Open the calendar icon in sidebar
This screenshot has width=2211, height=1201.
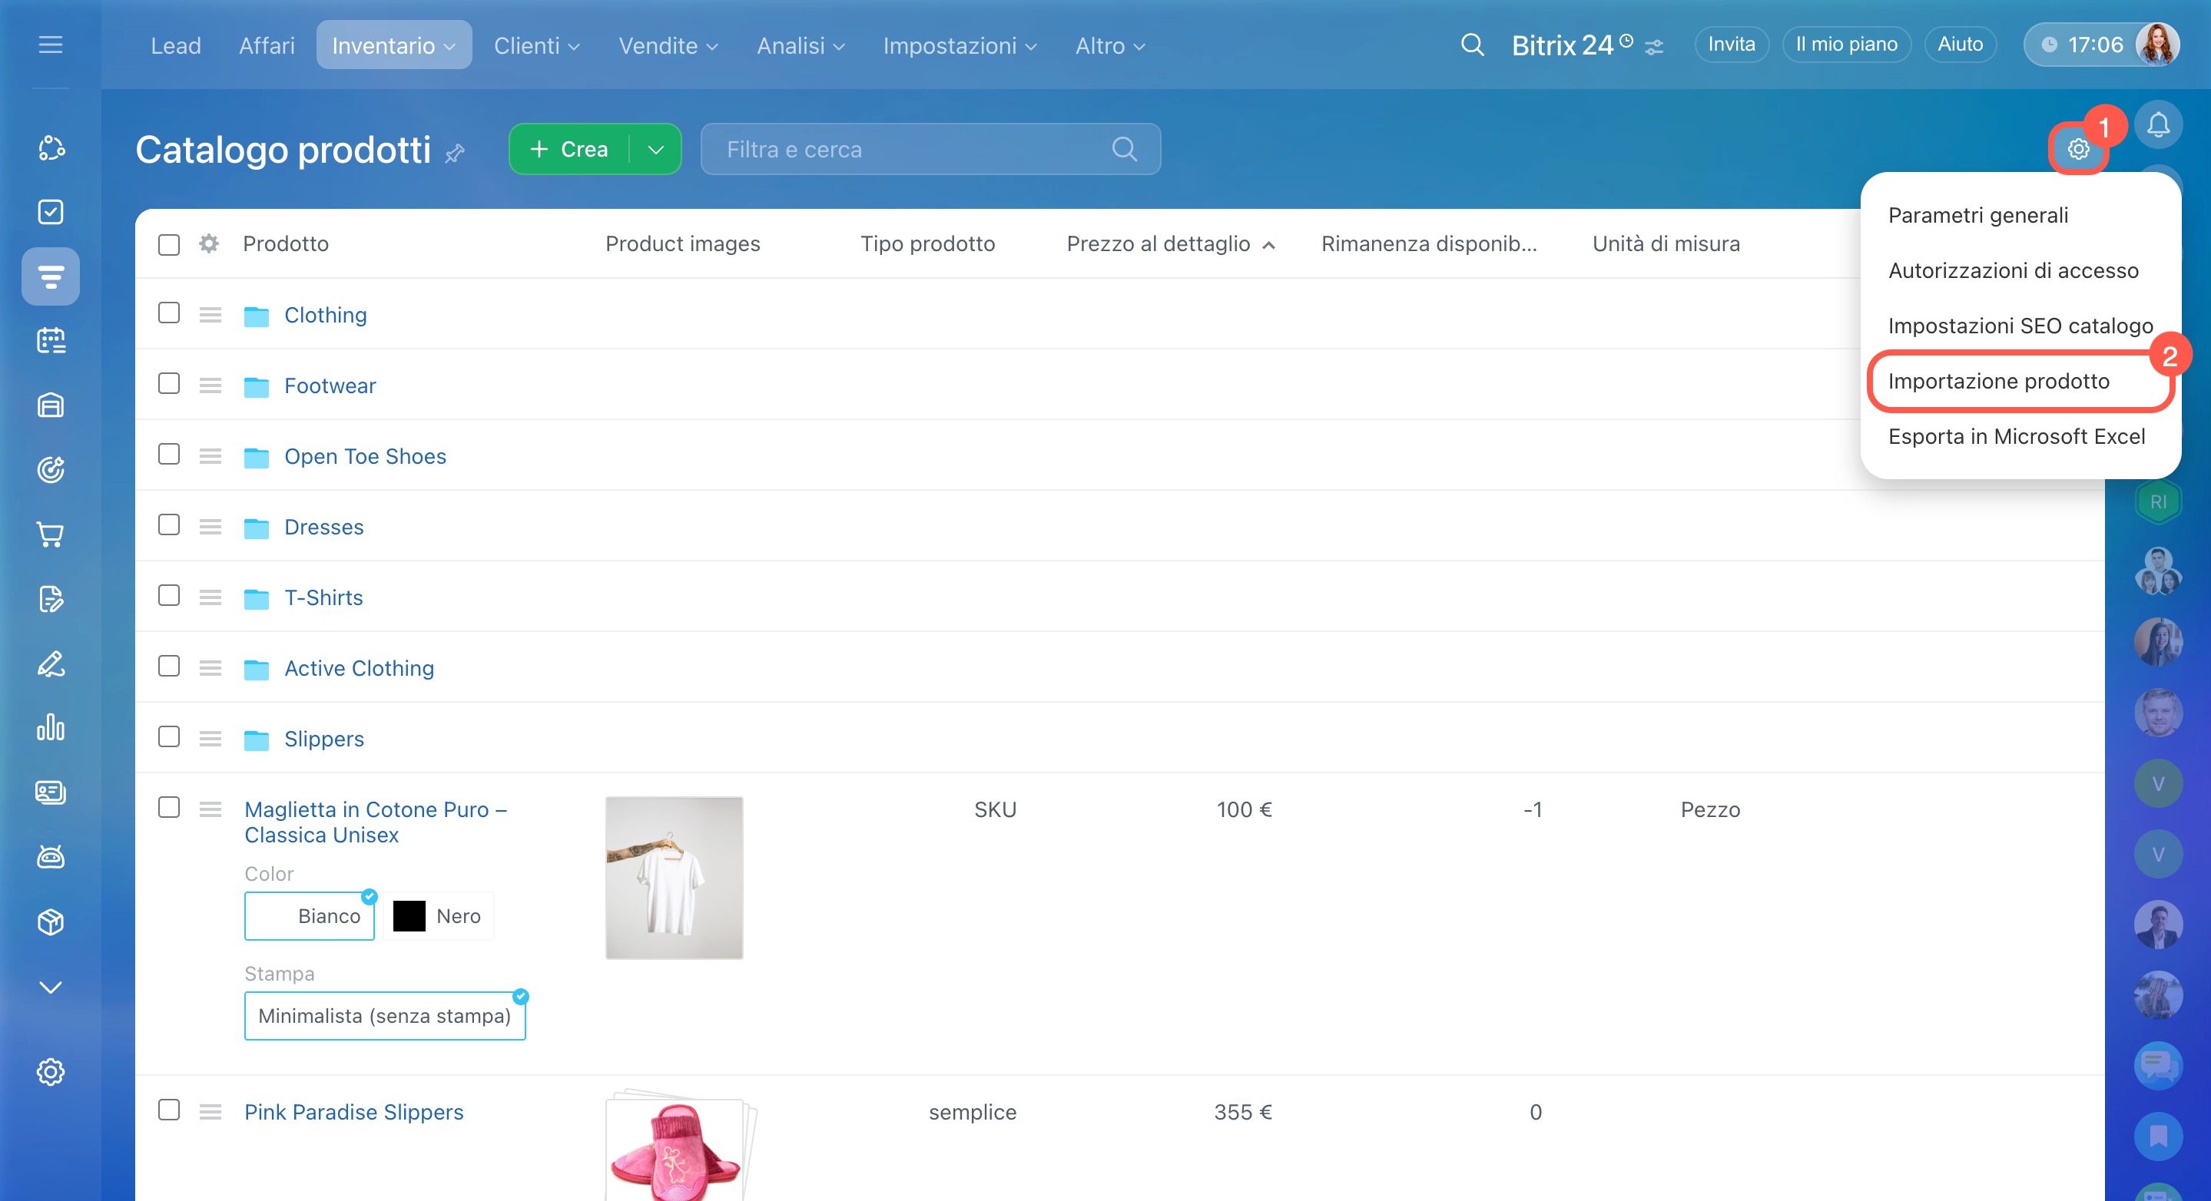coord(51,341)
